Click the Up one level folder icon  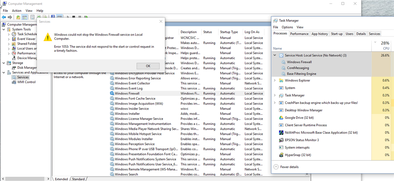click(x=18, y=17)
